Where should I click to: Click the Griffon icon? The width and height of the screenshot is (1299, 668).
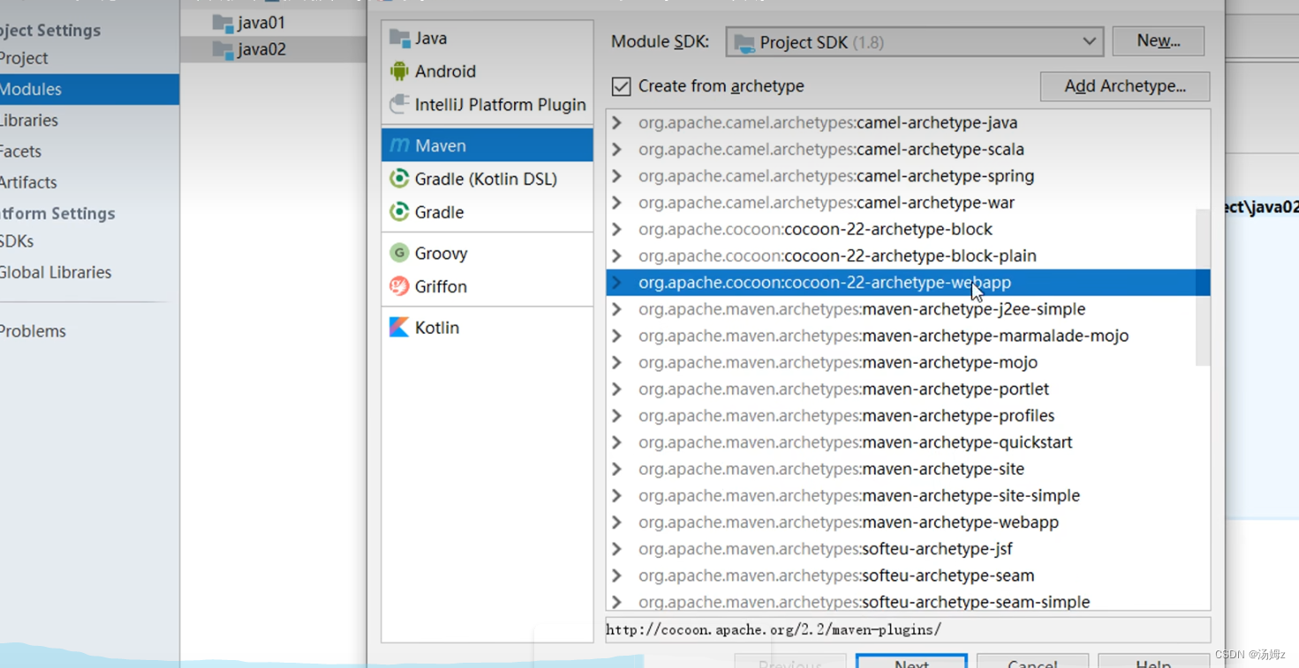click(x=399, y=286)
